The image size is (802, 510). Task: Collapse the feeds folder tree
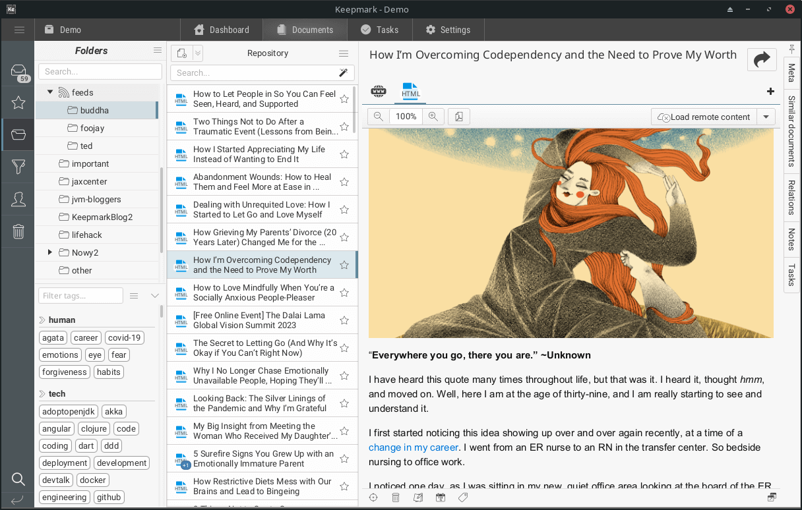point(50,92)
